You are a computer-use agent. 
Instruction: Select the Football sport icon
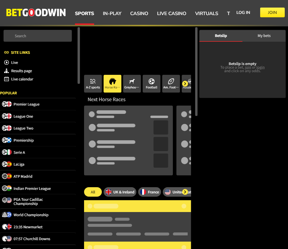[x=152, y=84]
